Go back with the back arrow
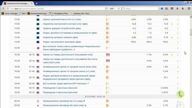 (x=3, y=9)
